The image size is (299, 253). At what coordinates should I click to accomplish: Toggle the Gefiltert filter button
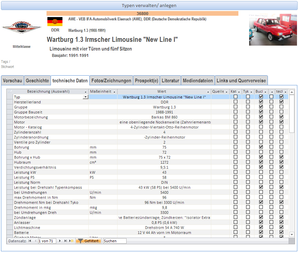coord(88,241)
